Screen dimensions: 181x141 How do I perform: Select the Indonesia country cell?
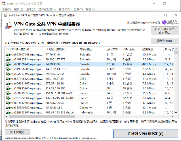tap(86, 112)
